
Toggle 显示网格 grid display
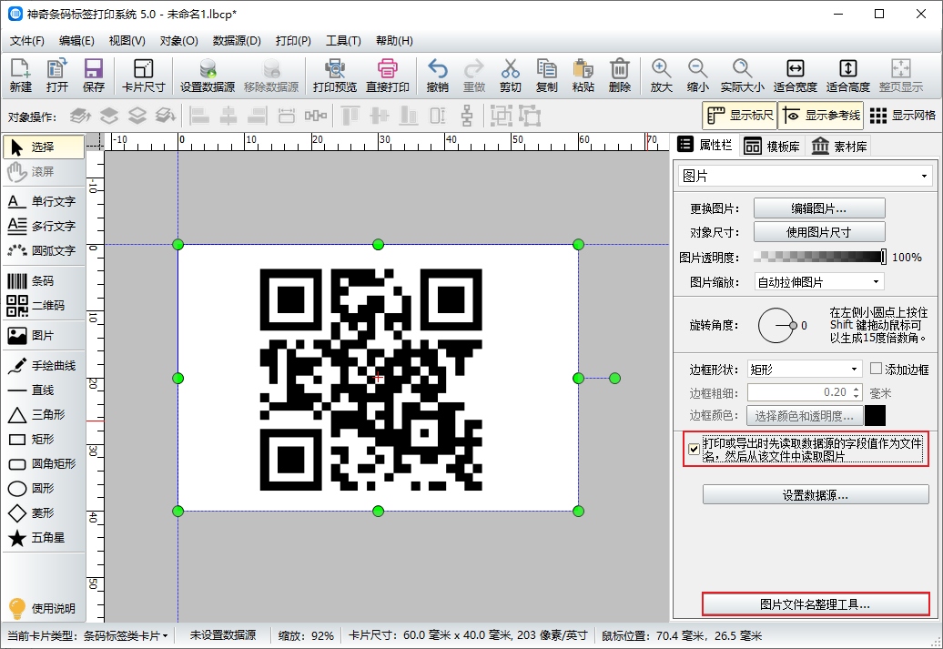pos(903,116)
